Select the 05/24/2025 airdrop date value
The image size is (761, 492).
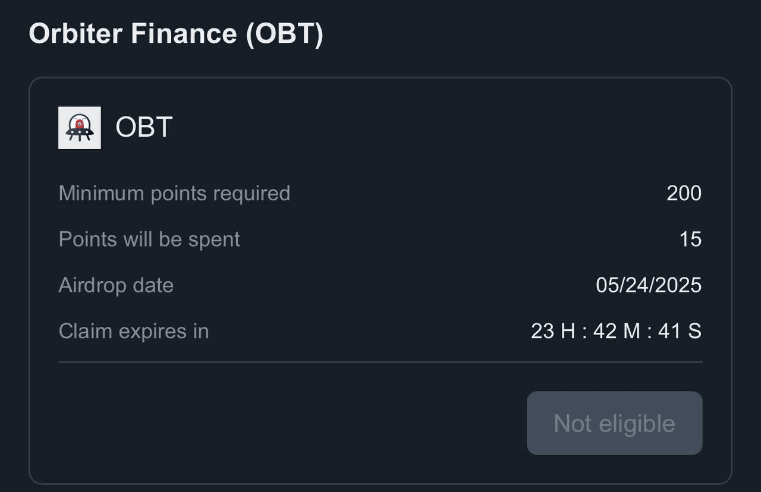point(649,285)
